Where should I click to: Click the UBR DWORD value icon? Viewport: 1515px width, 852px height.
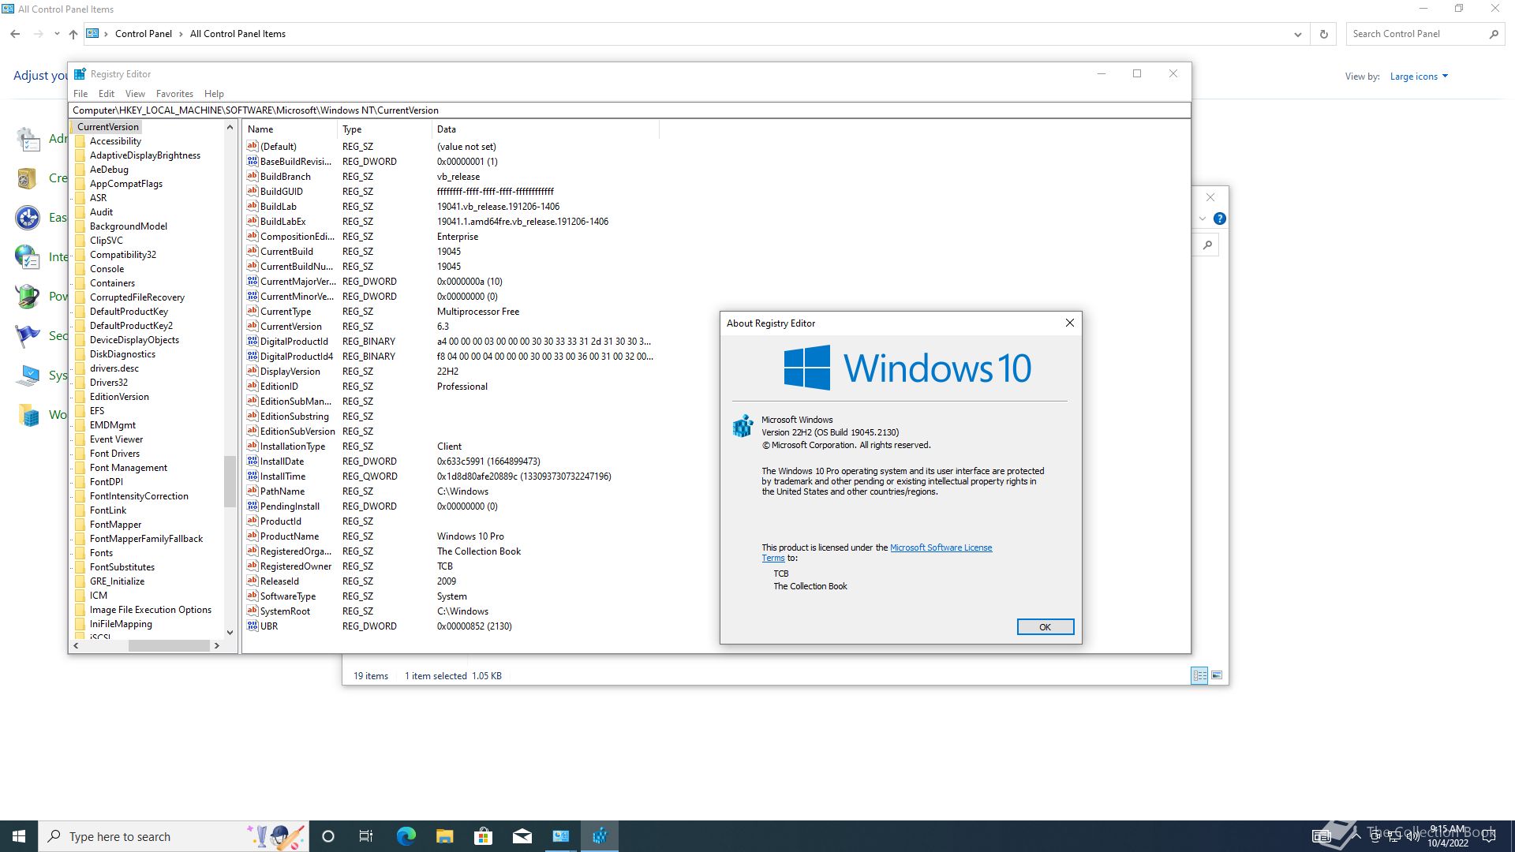click(252, 626)
